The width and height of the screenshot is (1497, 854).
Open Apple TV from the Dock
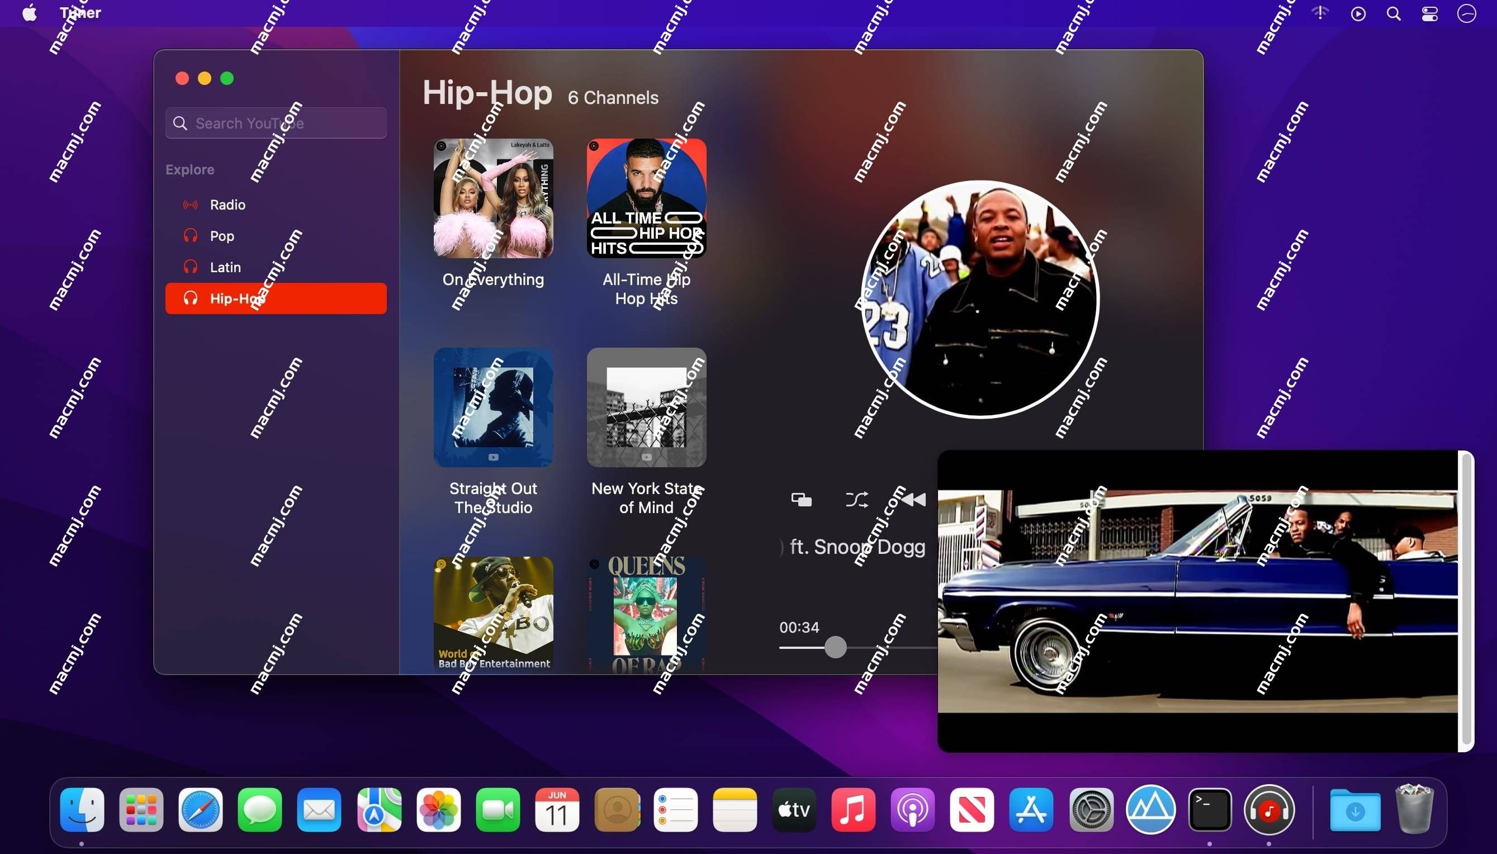point(794,809)
